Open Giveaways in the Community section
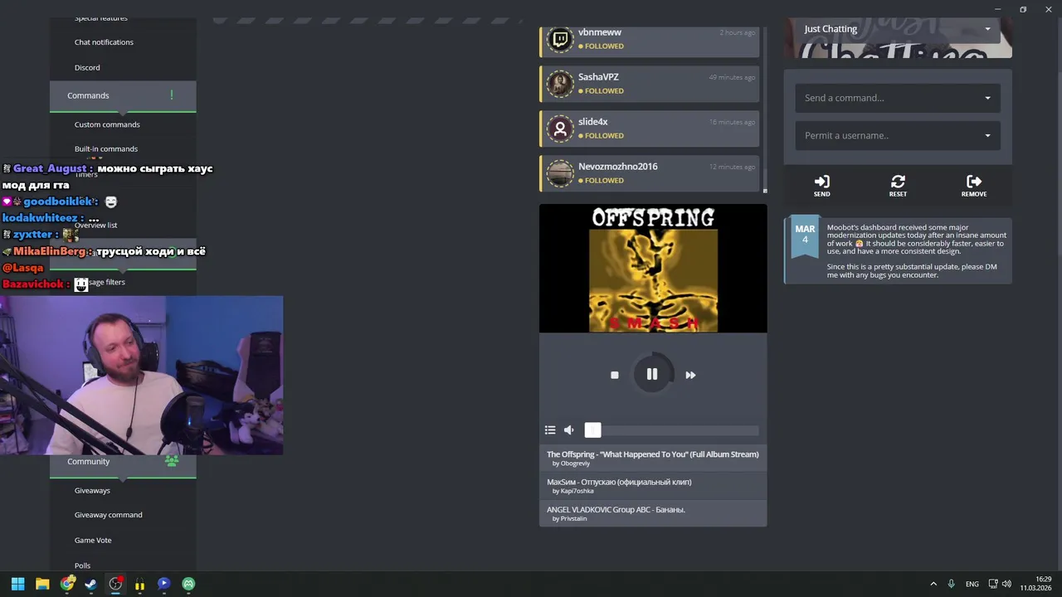Screen dimensions: 1062x597 [x=92, y=491]
